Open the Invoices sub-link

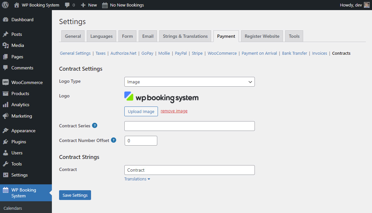pyautogui.click(x=319, y=53)
